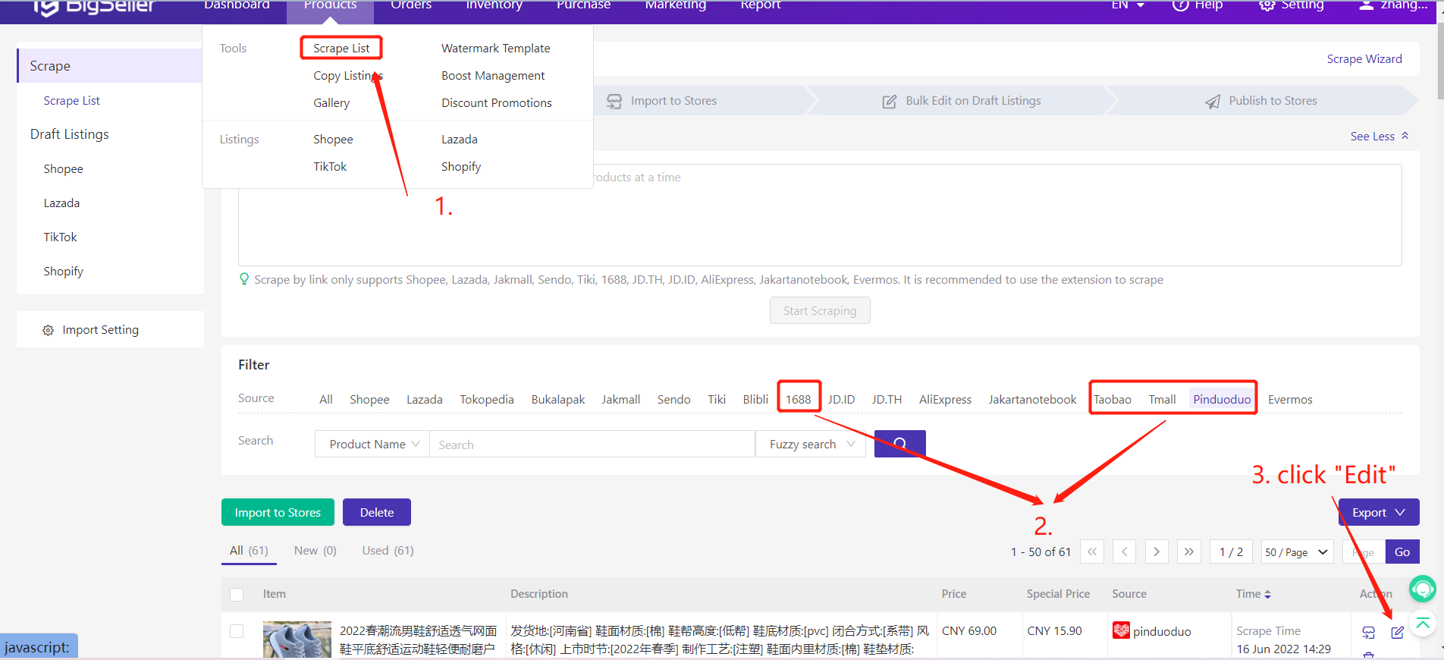Open the green chat support bubble

(x=1423, y=588)
